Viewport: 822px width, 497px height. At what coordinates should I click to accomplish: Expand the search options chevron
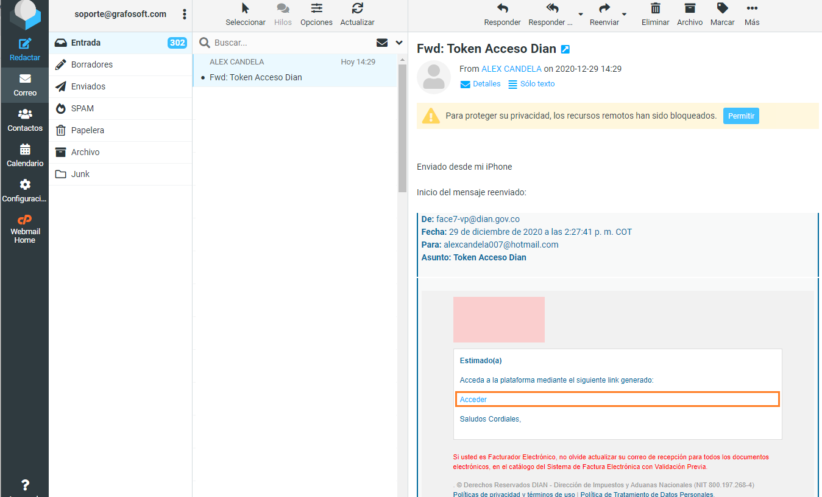coord(399,43)
